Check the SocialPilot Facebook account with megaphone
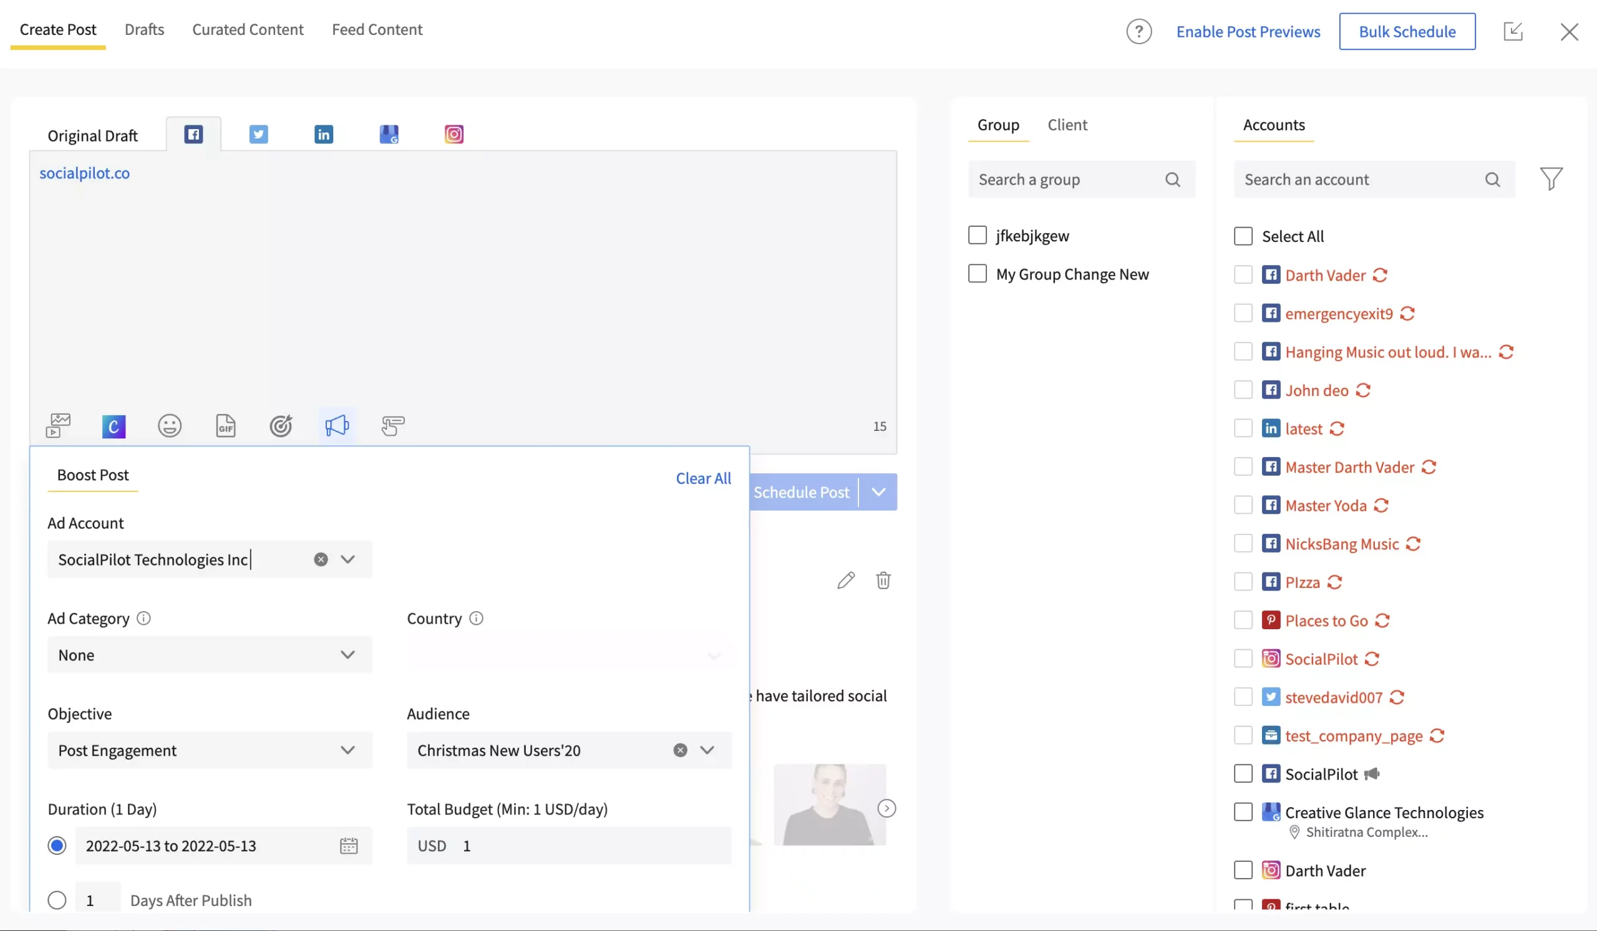Viewport: 1597px width, 931px height. 1243,774
